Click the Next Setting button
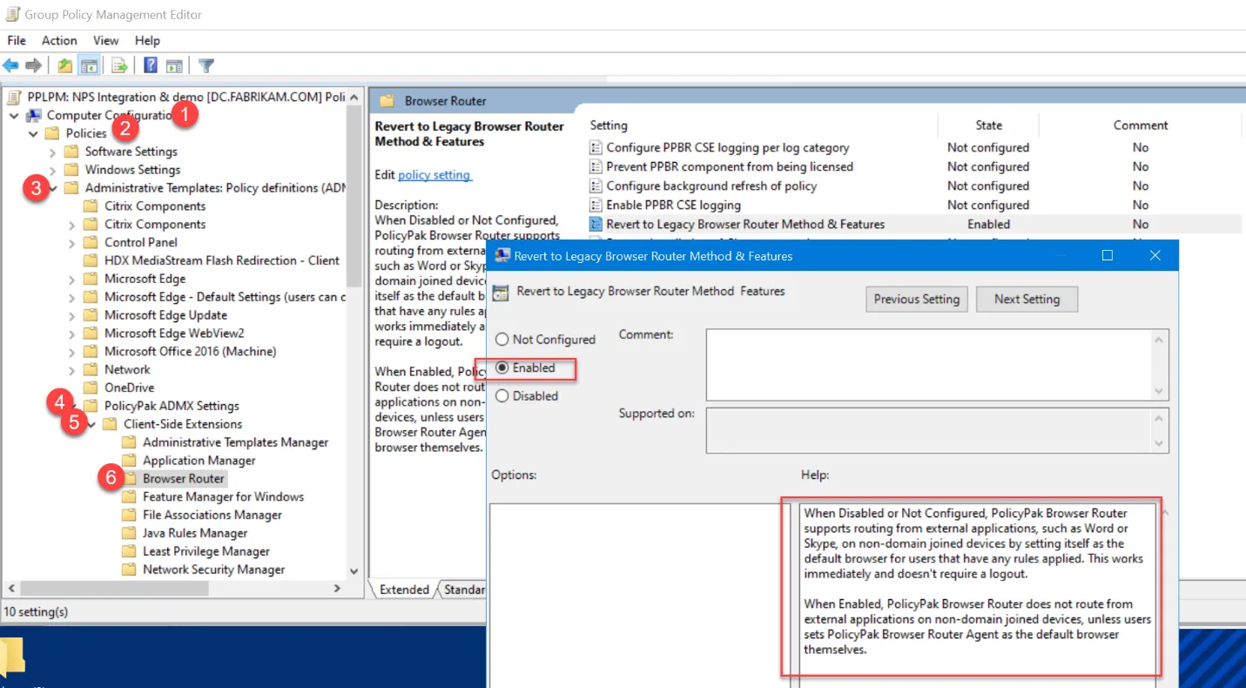The width and height of the screenshot is (1246, 688). (1027, 299)
